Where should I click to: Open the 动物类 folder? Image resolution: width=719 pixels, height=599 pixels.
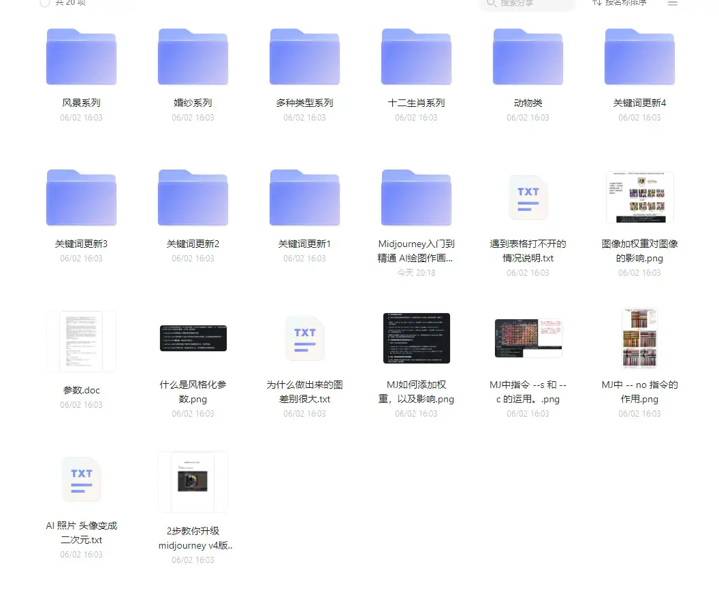[x=528, y=57]
